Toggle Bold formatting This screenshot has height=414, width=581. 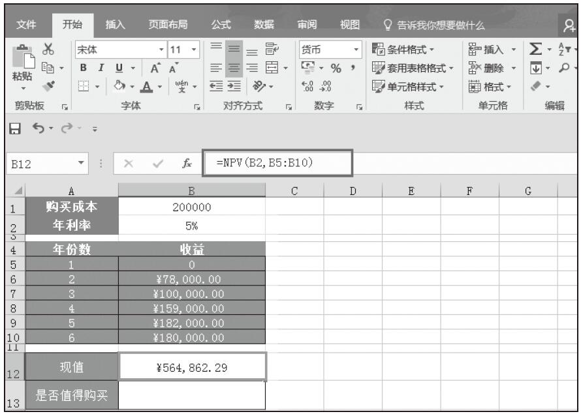coord(84,68)
